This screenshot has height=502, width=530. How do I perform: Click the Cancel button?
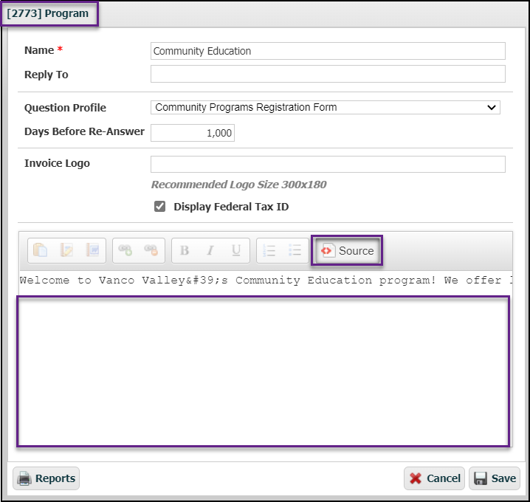(x=434, y=478)
